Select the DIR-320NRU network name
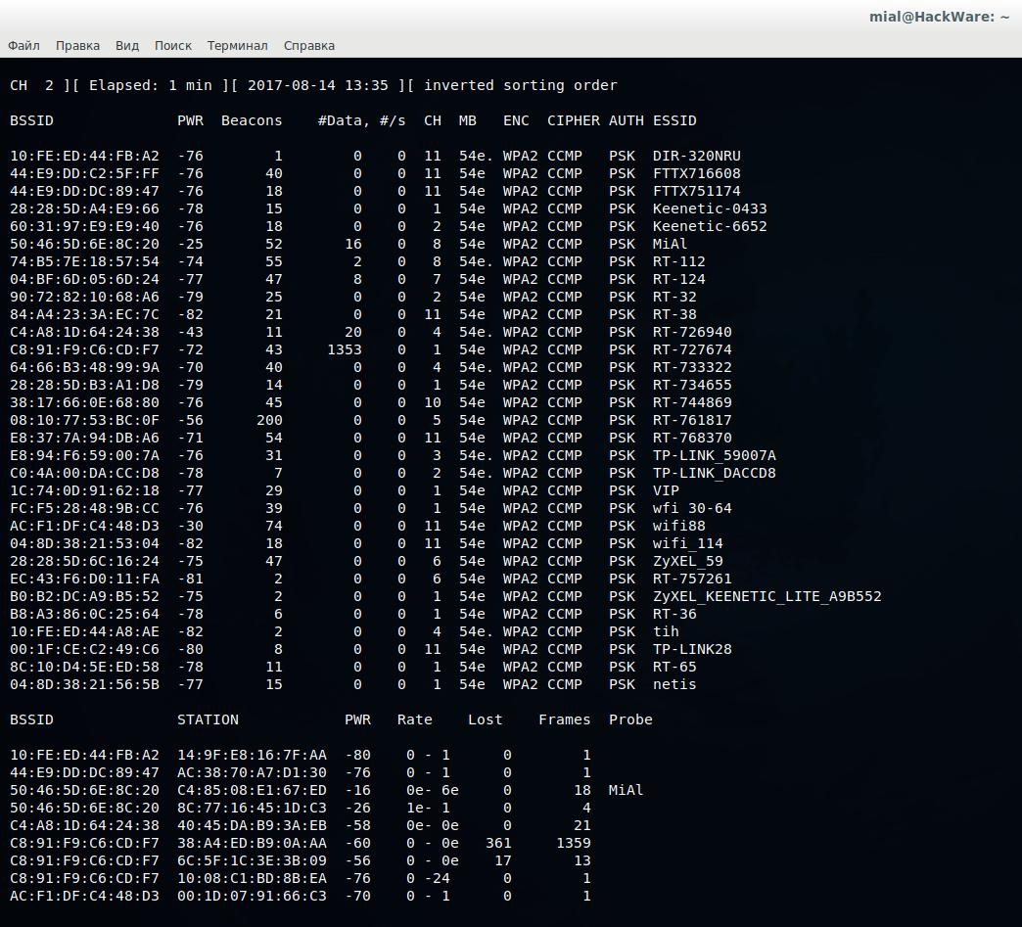This screenshot has height=927, width=1022. (x=696, y=156)
